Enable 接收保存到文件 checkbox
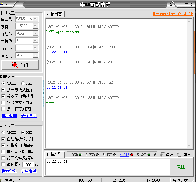Viewport: 196px width, 182px height. (3, 109)
